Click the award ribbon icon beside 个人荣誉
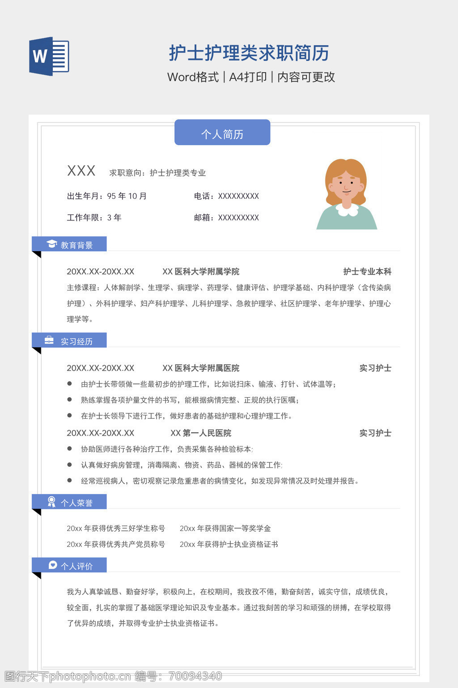Viewport: 458px width, 688px height. coord(52,502)
